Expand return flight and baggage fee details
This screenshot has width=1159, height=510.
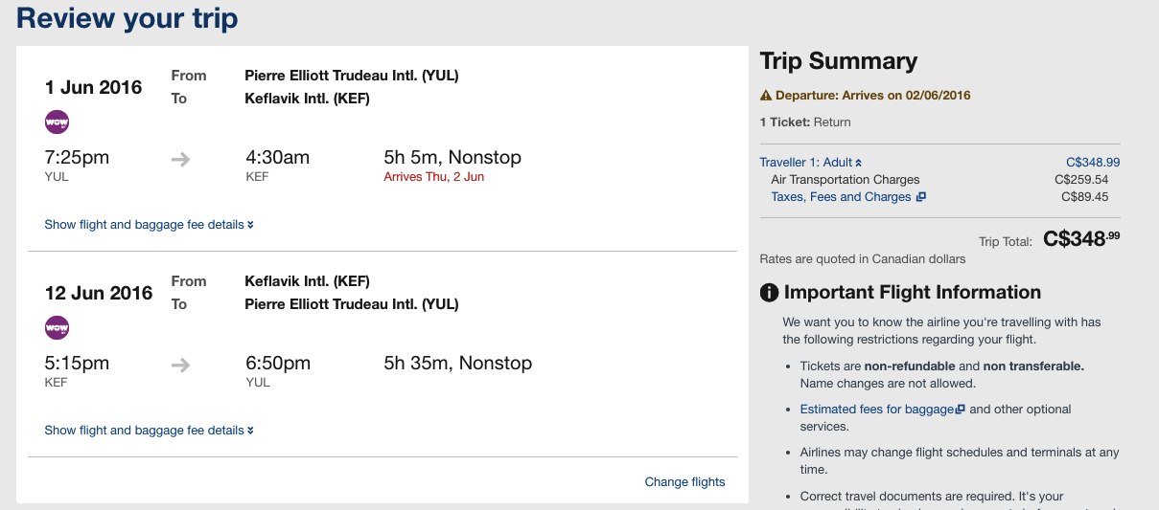pos(149,431)
